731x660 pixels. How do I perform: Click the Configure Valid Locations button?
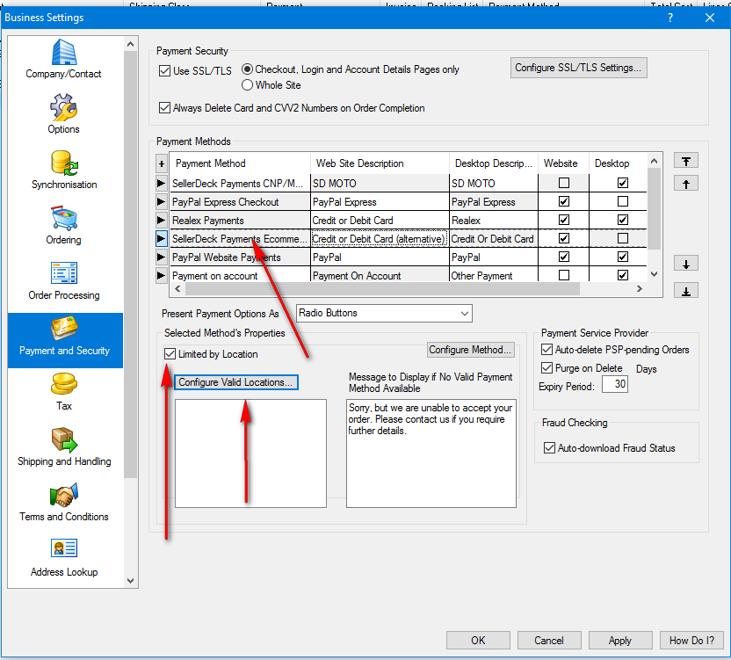(235, 382)
